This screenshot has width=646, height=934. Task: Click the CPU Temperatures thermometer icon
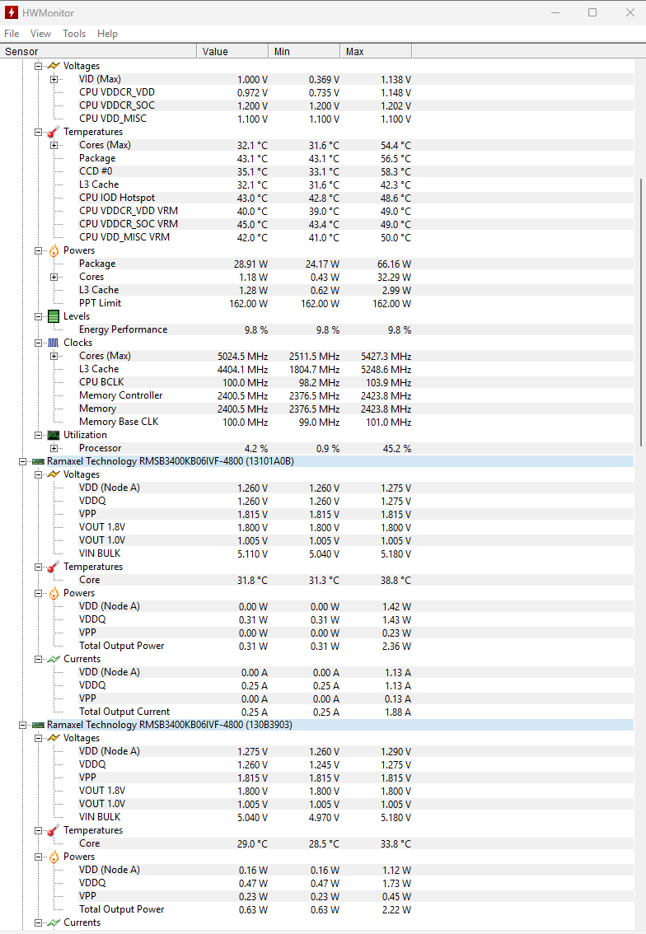(x=54, y=132)
